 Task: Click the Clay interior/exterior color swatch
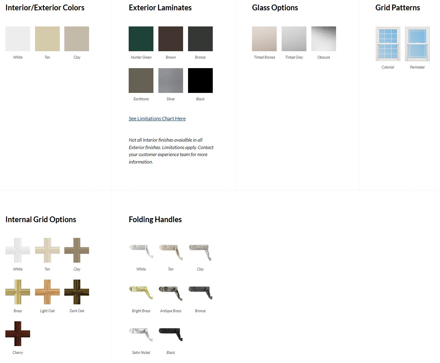click(x=77, y=39)
